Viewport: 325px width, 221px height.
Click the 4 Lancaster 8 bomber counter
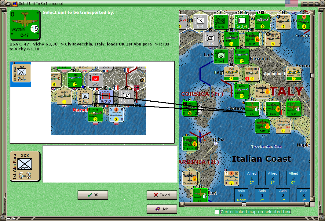(x=262, y=91)
